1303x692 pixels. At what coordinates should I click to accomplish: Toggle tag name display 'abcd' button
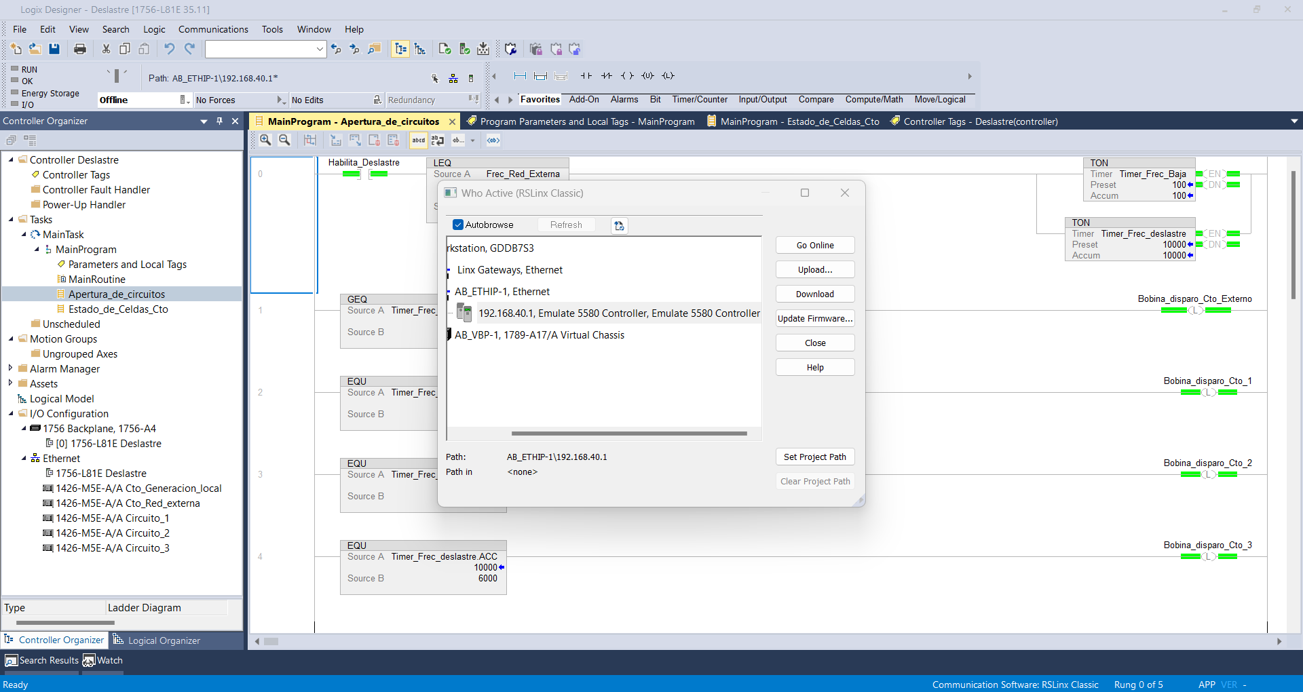click(x=419, y=140)
